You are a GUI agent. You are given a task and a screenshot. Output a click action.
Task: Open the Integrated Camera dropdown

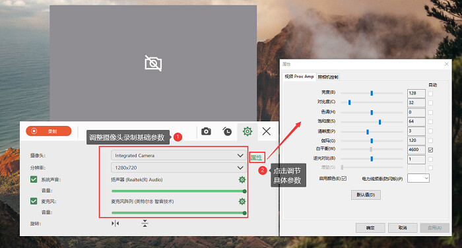click(x=179, y=155)
